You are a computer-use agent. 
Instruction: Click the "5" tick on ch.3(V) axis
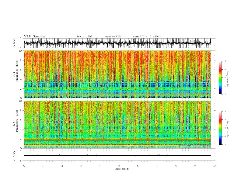21,151
